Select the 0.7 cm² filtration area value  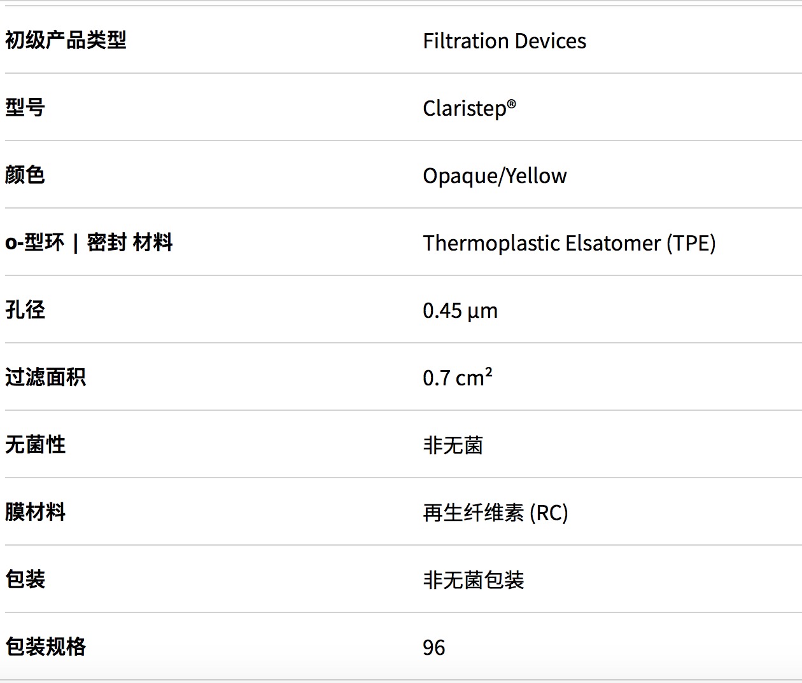click(458, 377)
